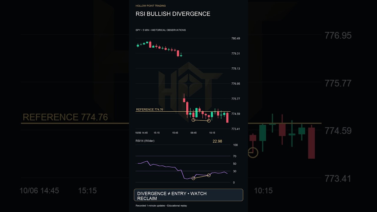Click the 09:45 time axis label

coord(194,133)
